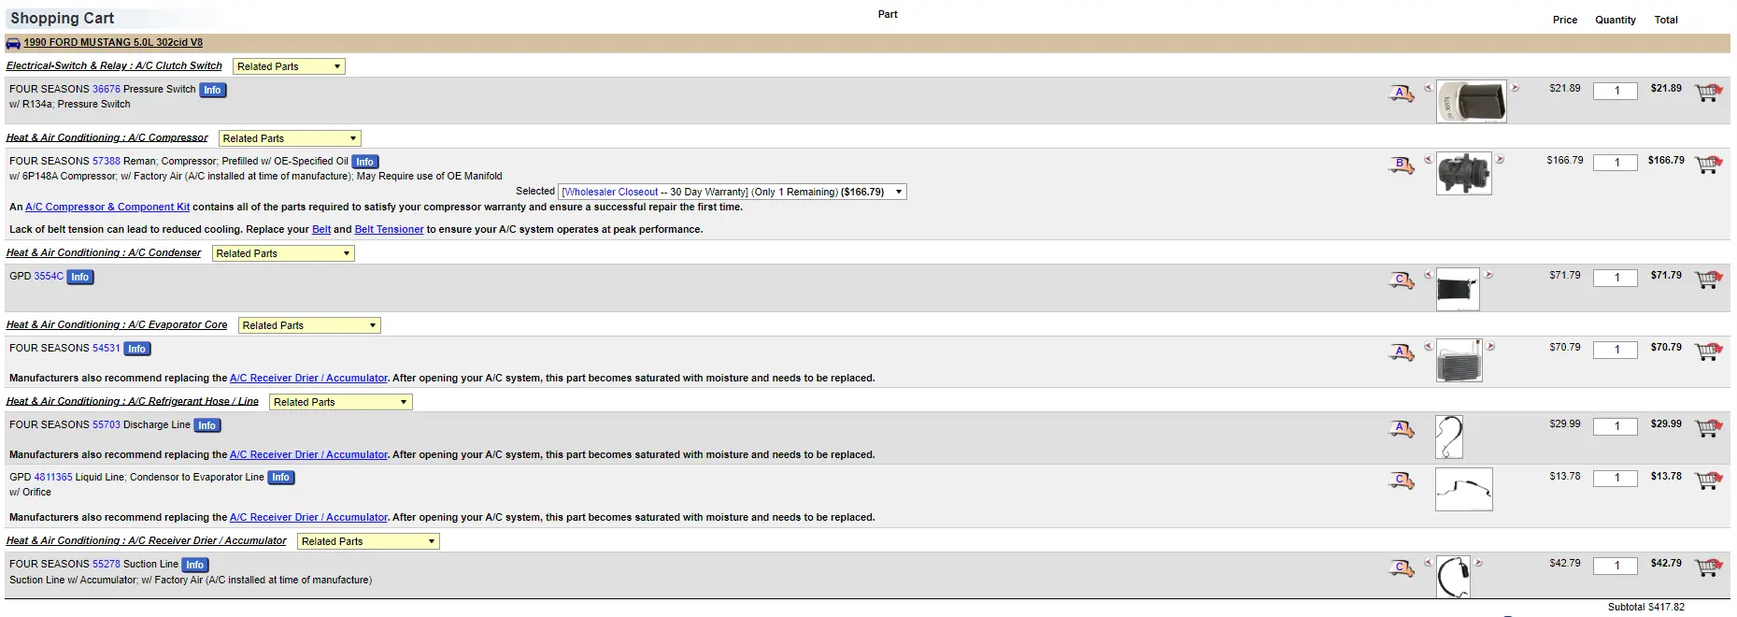Enlarge the 55703 Discharge Line thumbnail
The height and width of the screenshot is (617, 1737).
(x=1449, y=438)
